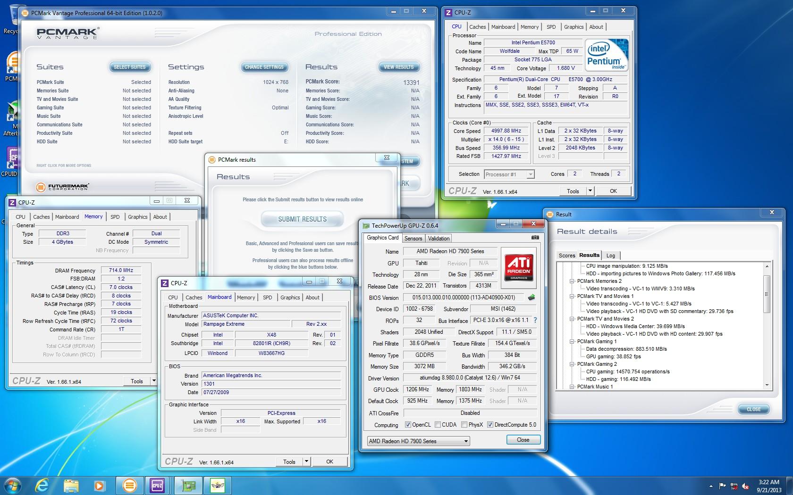The height and width of the screenshot is (495, 793).
Task: Click the BIOS save chip icon in GPU-Z
Action: [531, 297]
